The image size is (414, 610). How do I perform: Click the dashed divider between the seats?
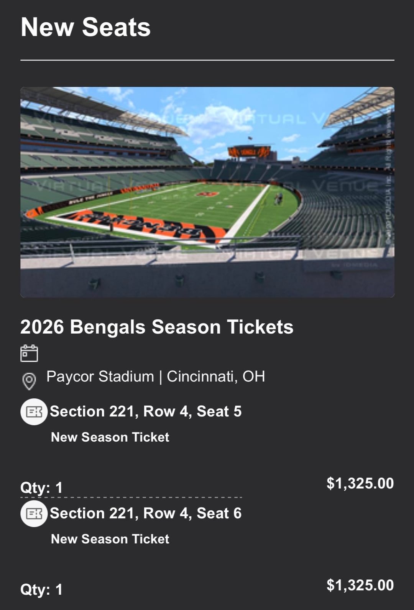(x=131, y=497)
